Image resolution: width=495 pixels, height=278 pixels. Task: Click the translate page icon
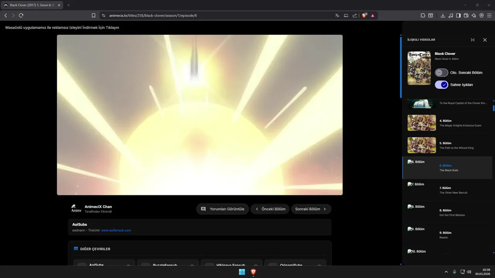tap(337, 15)
